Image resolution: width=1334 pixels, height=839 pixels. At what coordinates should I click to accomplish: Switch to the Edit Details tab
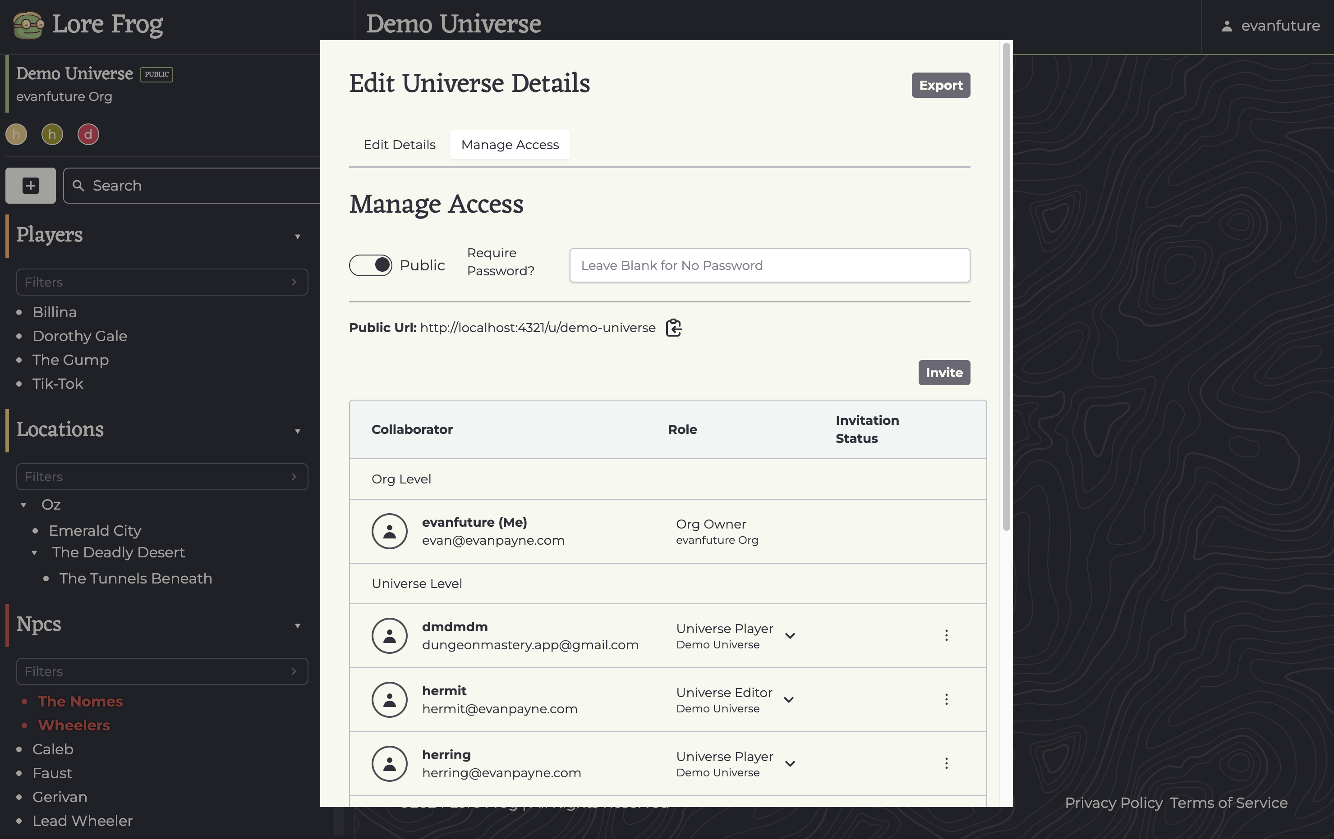pos(399,145)
